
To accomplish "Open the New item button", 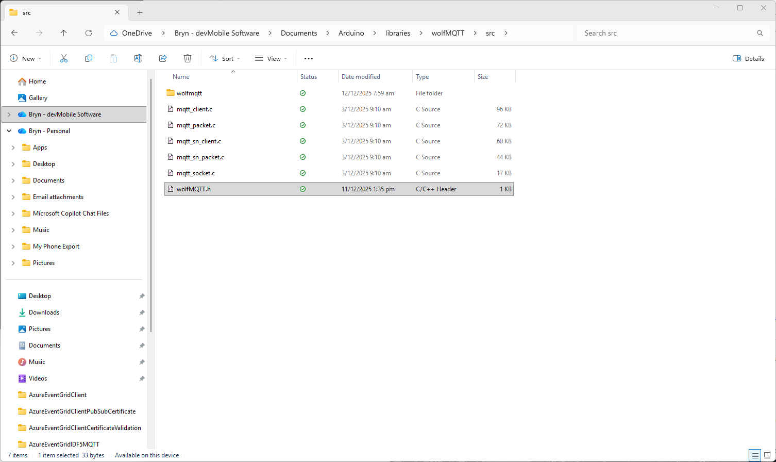I will [x=26, y=59].
